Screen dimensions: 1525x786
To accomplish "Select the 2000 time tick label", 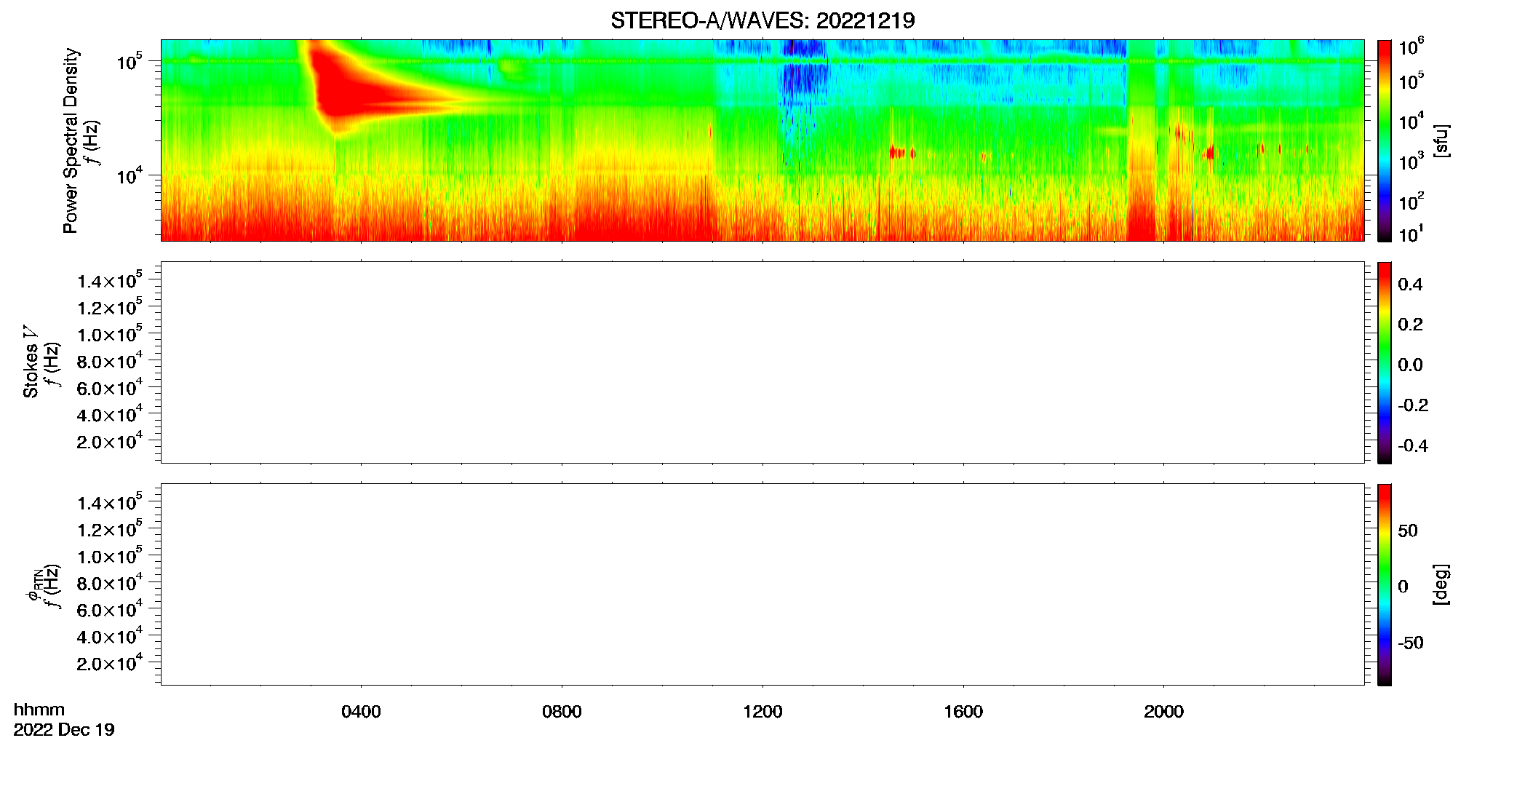I will tap(1163, 712).
